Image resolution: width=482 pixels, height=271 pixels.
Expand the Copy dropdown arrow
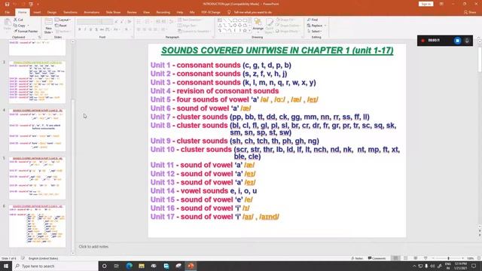[28, 26]
